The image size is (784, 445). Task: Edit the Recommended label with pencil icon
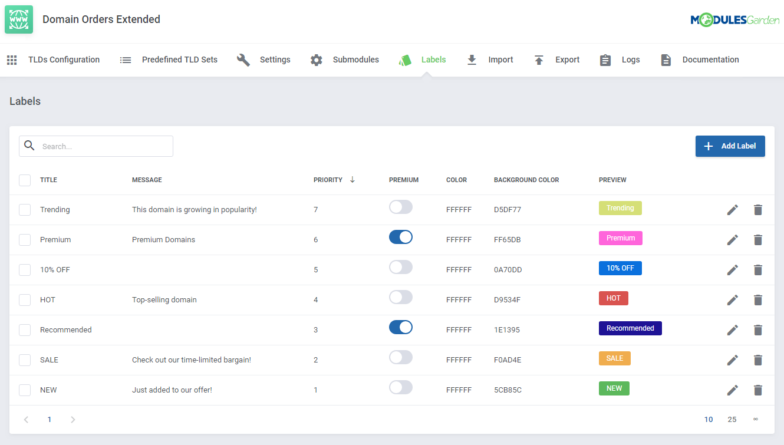pyautogui.click(x=732, y=330)
